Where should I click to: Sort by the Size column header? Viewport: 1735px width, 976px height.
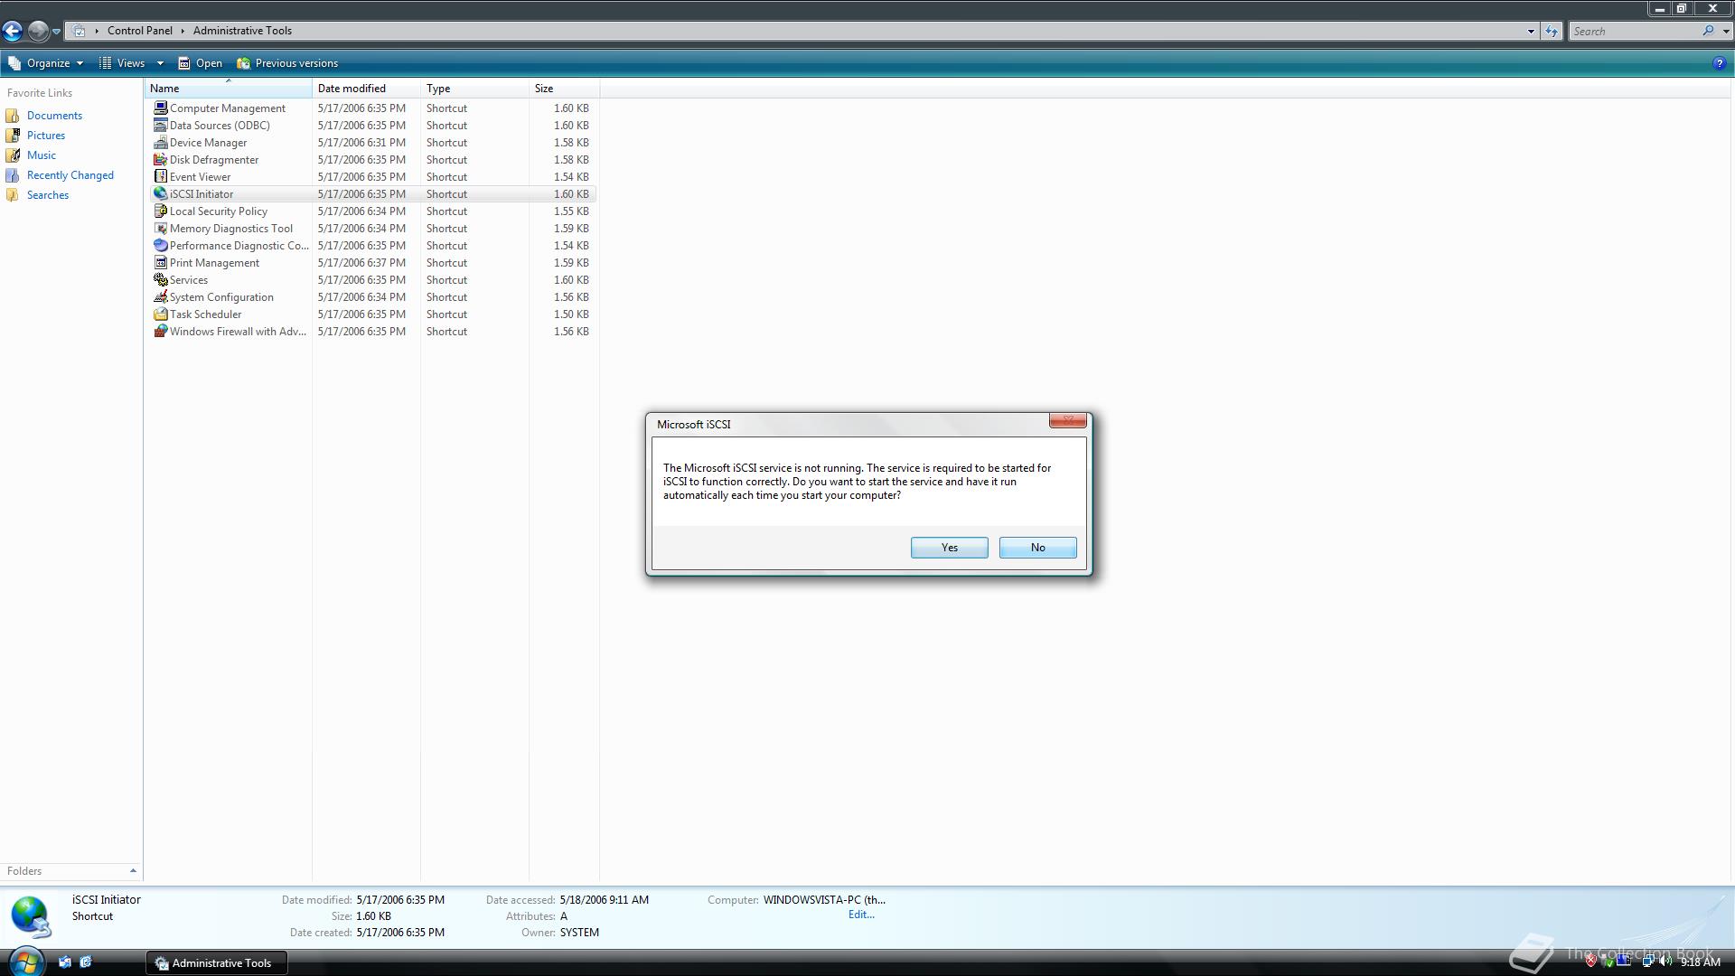pyautogui.click(x=564, y=89)
